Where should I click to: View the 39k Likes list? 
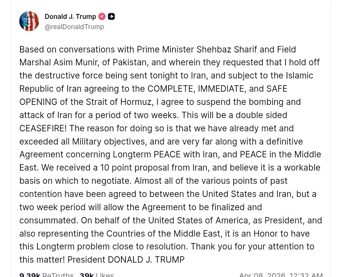pos(96,275)
